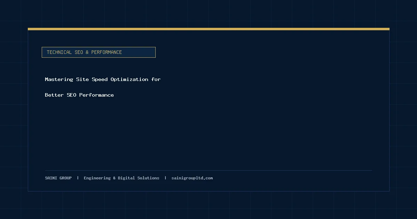Click the gold bar atop the card
This screenshot has height=219, width=417.
(208, 29)
